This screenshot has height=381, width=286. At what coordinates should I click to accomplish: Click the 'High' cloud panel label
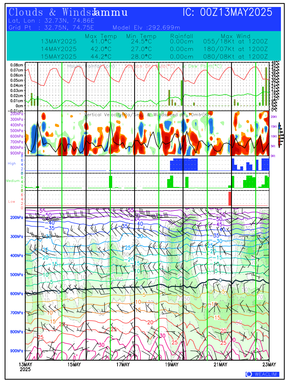[x=11, y=164]
